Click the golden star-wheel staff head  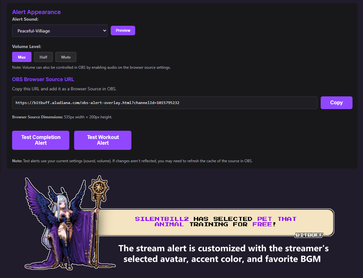(99, 187)
